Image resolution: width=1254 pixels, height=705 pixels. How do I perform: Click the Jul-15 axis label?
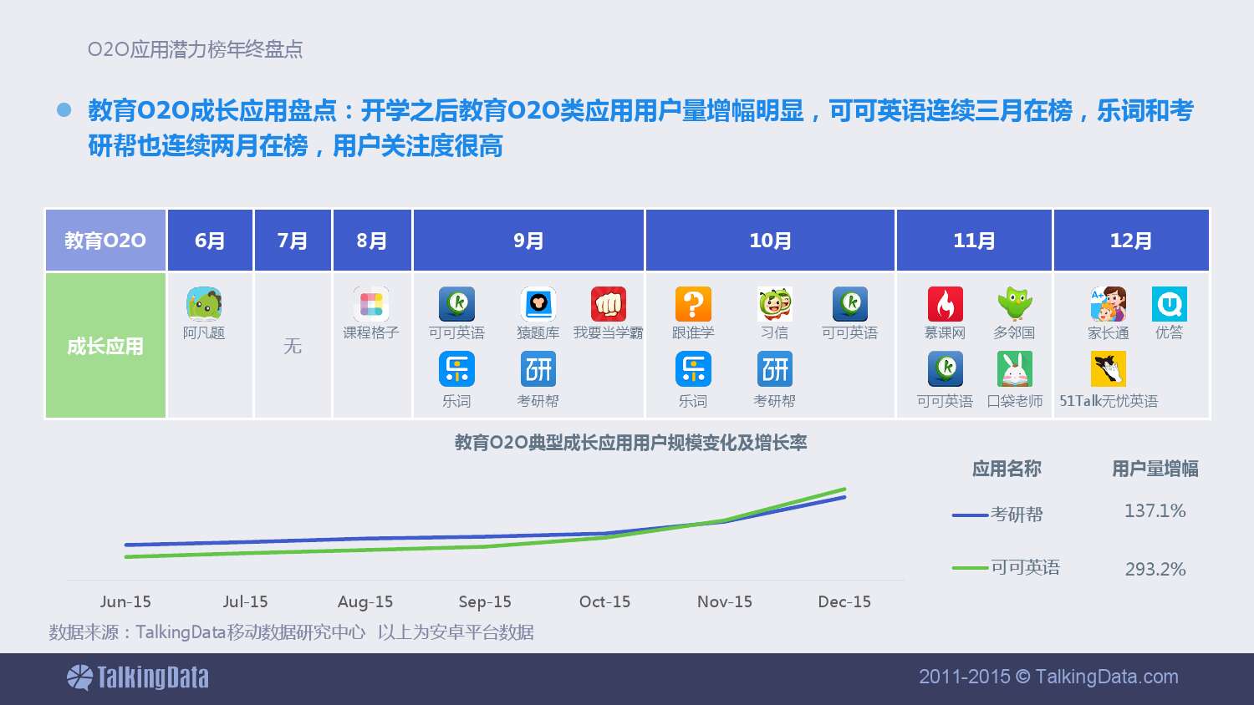(x=245, y=601)
